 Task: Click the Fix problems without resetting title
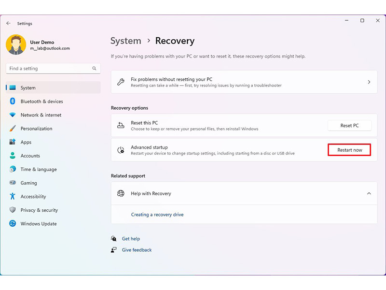171,79
